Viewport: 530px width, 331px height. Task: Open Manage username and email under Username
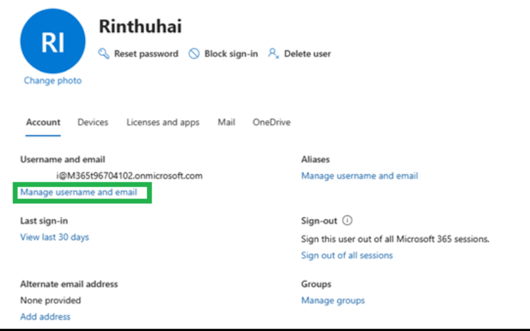(x=79, y=192)
